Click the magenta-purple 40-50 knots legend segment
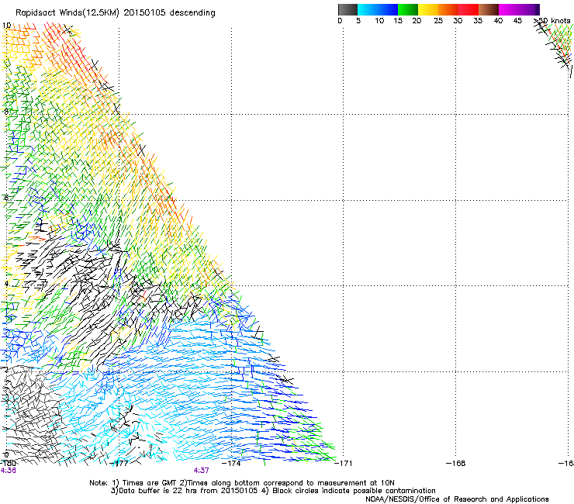This screenshot has height=504, width=574. (519, 9)
